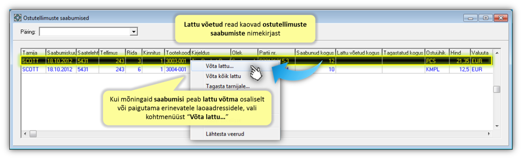Click the Kinnitus column header
Viewport: 522px width, 159px height.
pos(153,53)
